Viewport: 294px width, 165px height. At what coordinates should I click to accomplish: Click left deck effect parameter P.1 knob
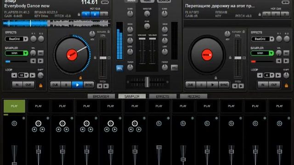34,39
